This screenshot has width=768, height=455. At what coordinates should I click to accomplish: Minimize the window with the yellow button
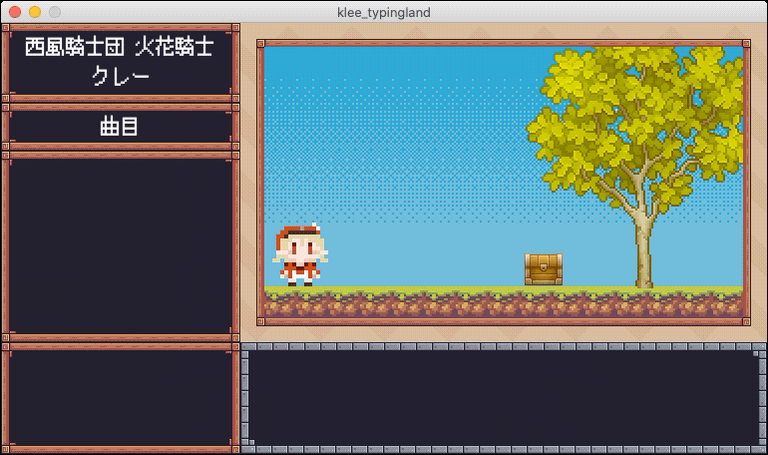coord(34,12)
